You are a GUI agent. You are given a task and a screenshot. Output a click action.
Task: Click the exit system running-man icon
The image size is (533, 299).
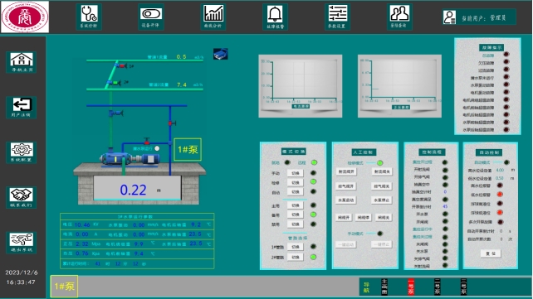click(22, 243)
